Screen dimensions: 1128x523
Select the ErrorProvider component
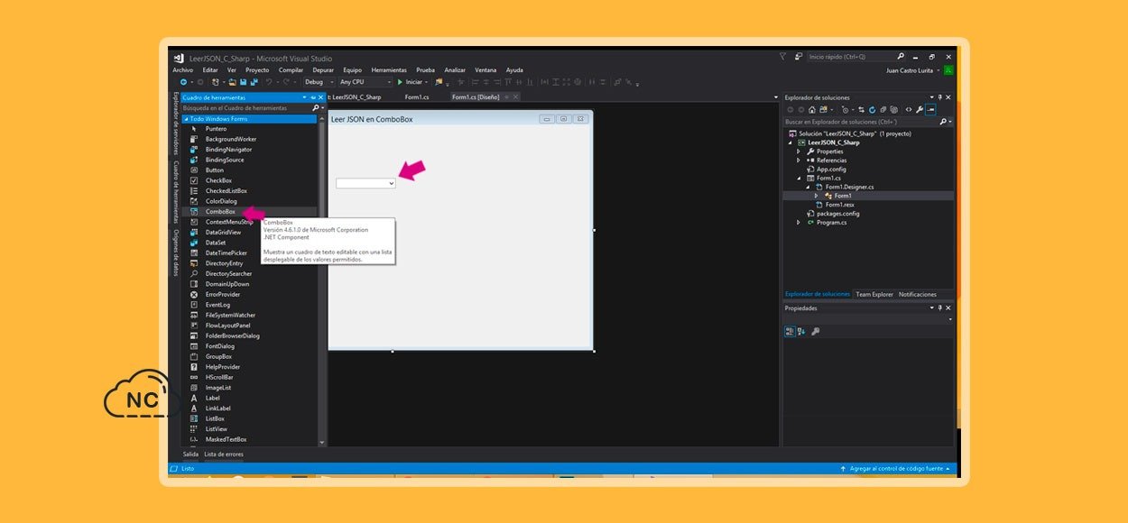223,295
